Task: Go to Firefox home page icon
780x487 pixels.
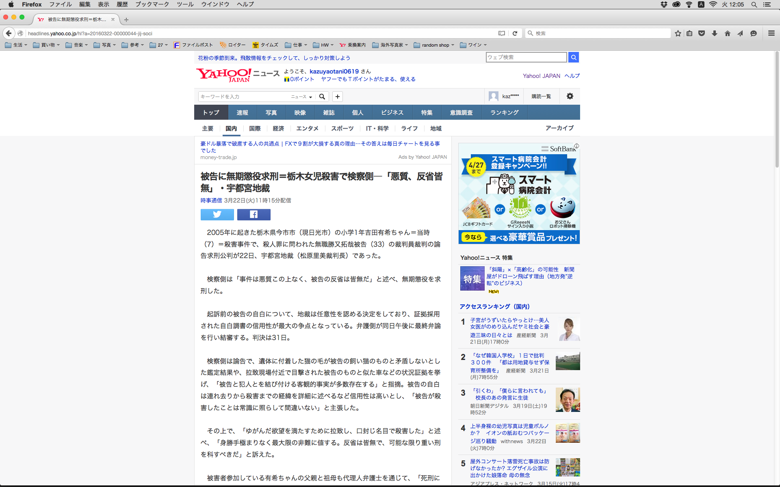Action: [x=727, y=33]
